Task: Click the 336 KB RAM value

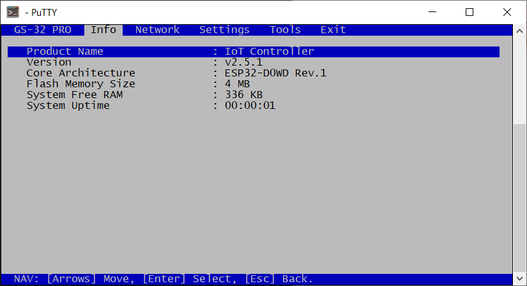Action: 243,95
